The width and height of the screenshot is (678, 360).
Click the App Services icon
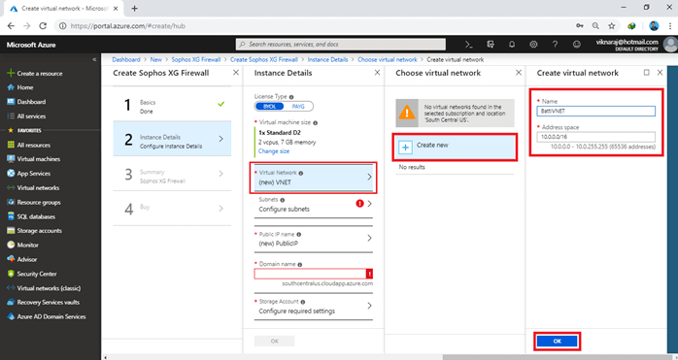tap(11, 174)
